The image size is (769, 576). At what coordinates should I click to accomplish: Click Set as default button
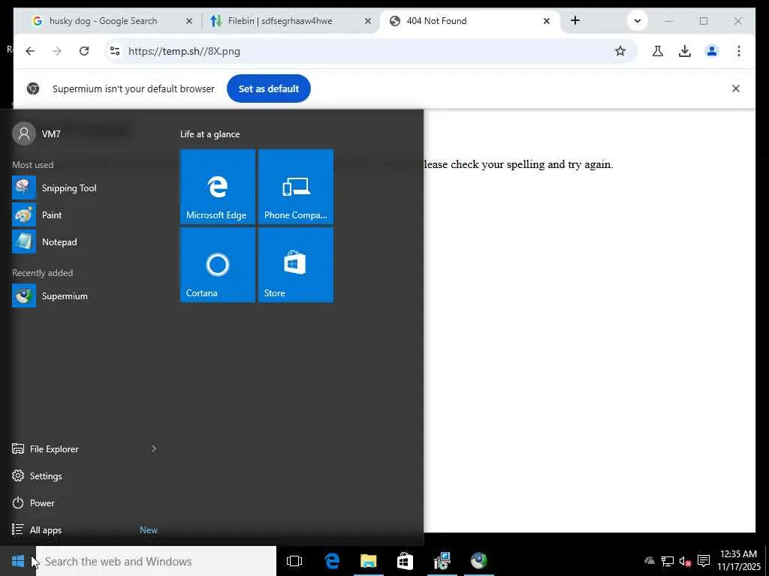tap(269, 88)
